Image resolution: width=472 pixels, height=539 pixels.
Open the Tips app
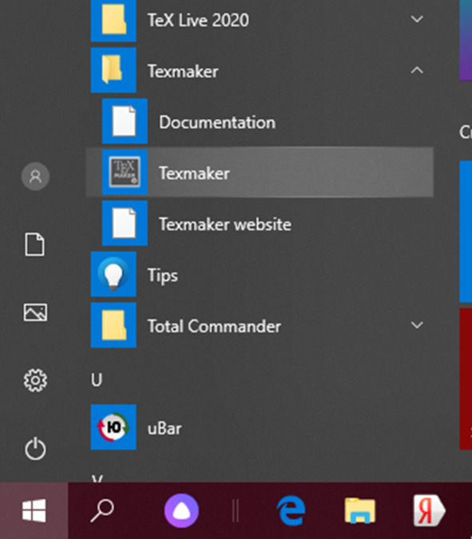(260, 275)
